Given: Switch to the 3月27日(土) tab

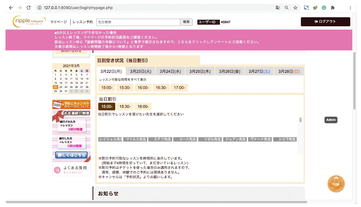Looking at the screenshot, I should [259, 71].
